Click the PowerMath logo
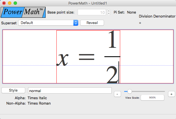 pos(23,12)
